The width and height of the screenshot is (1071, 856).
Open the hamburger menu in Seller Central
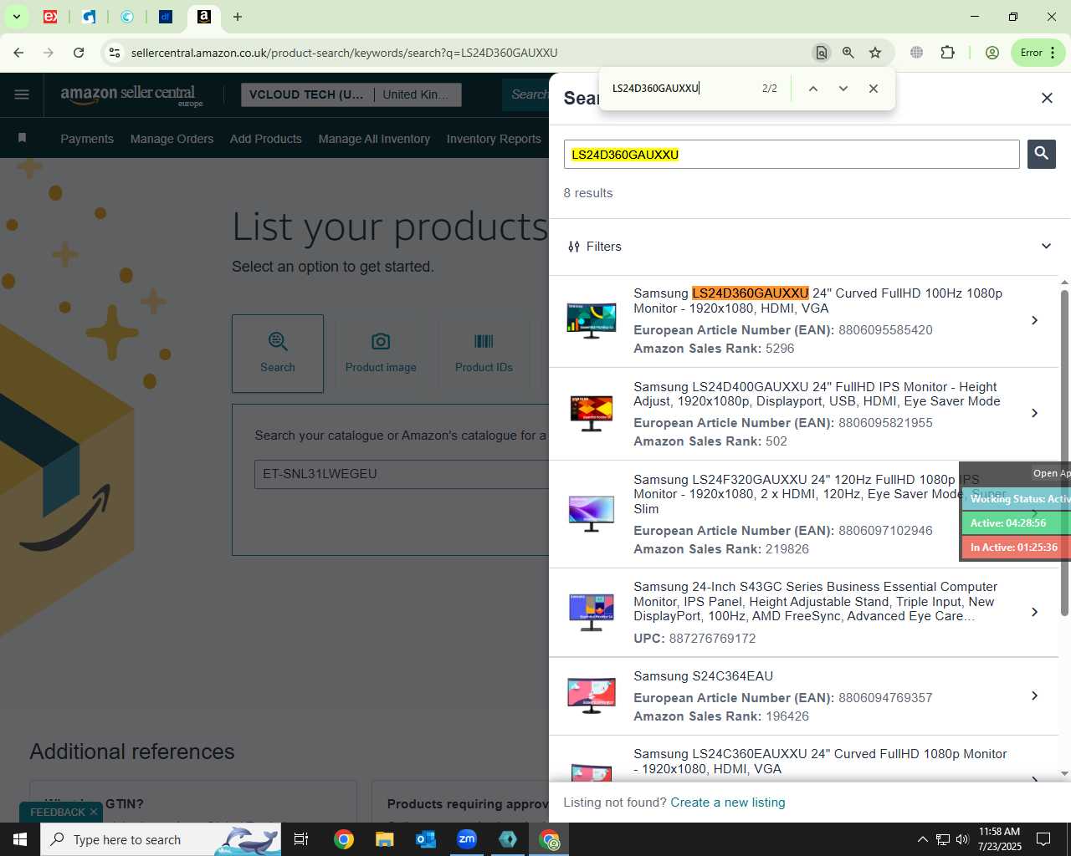click(x=22, y=94)
